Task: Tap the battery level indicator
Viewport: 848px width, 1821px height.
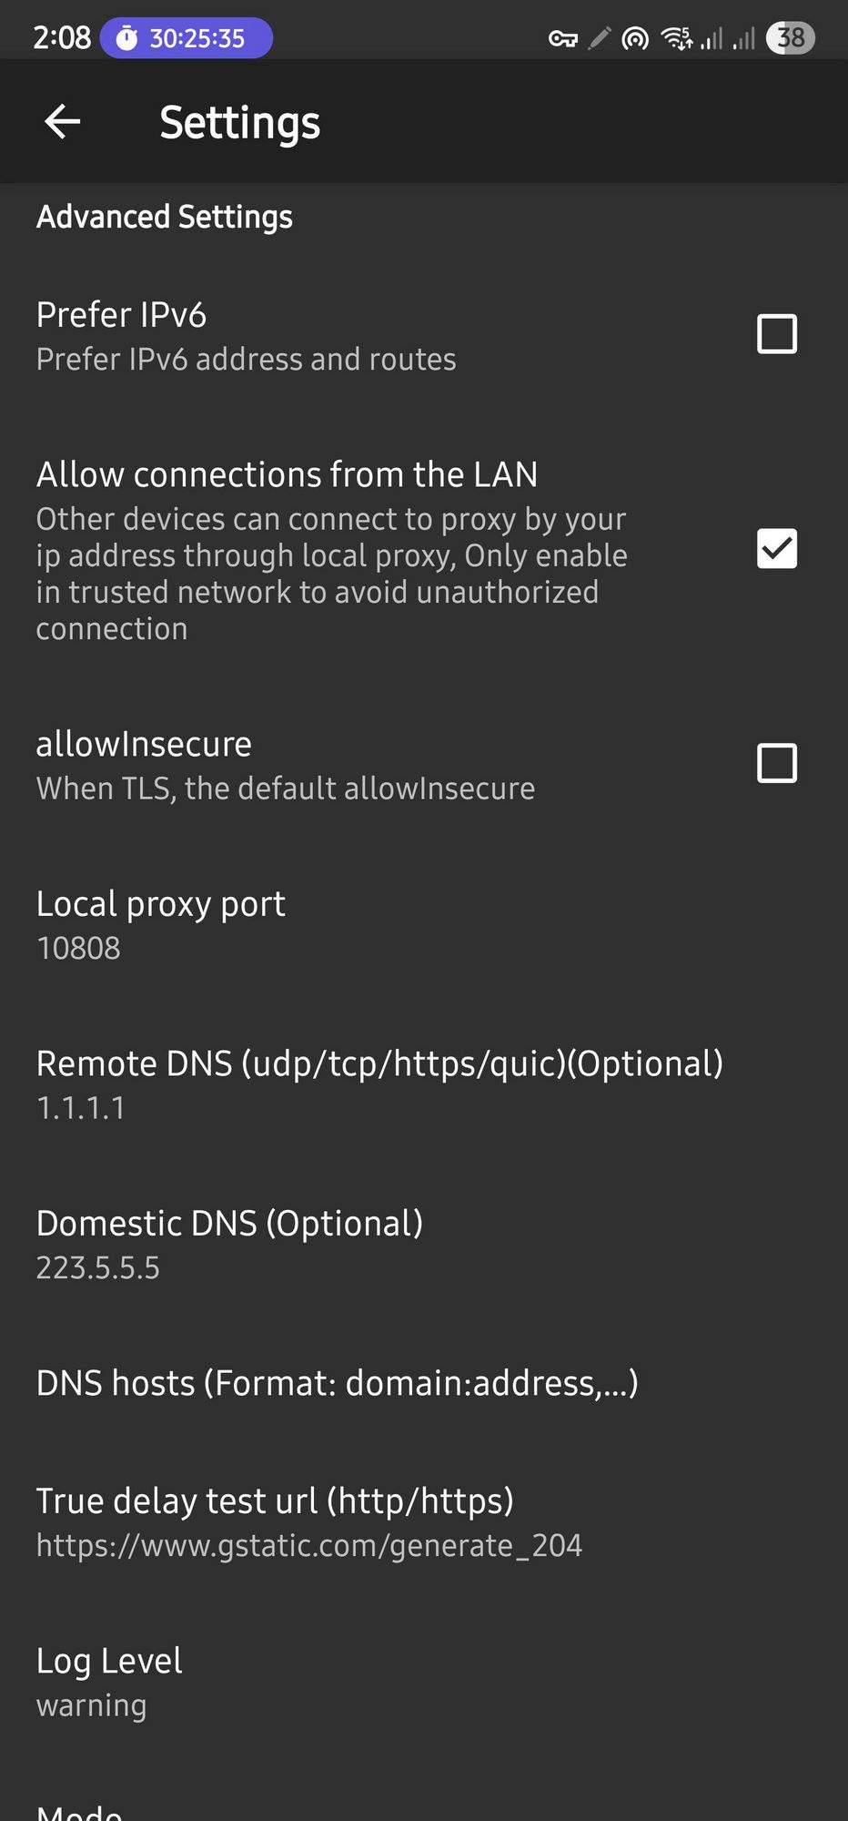Action: (790, 38)
